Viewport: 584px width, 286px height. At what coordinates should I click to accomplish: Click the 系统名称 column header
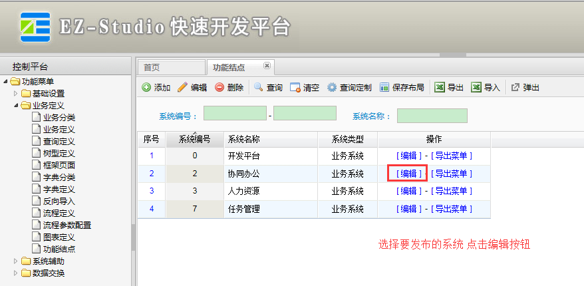(271, 139)
